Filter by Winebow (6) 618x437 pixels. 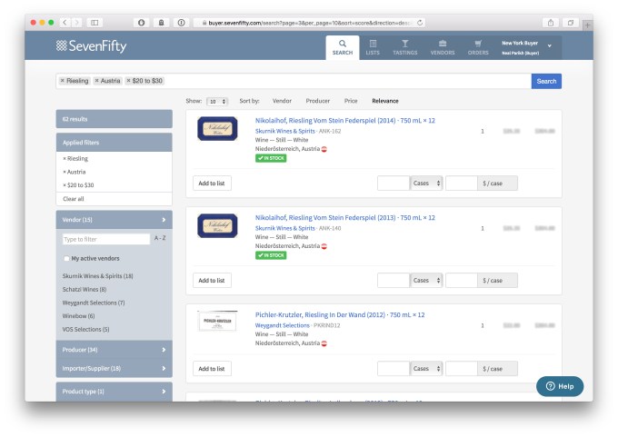(x=78, y=316)
